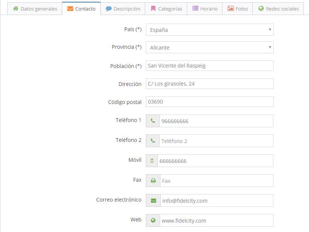The image size is (309, 232).
Task: Click the mobile icon beside Móvil field
Action: 152,161
